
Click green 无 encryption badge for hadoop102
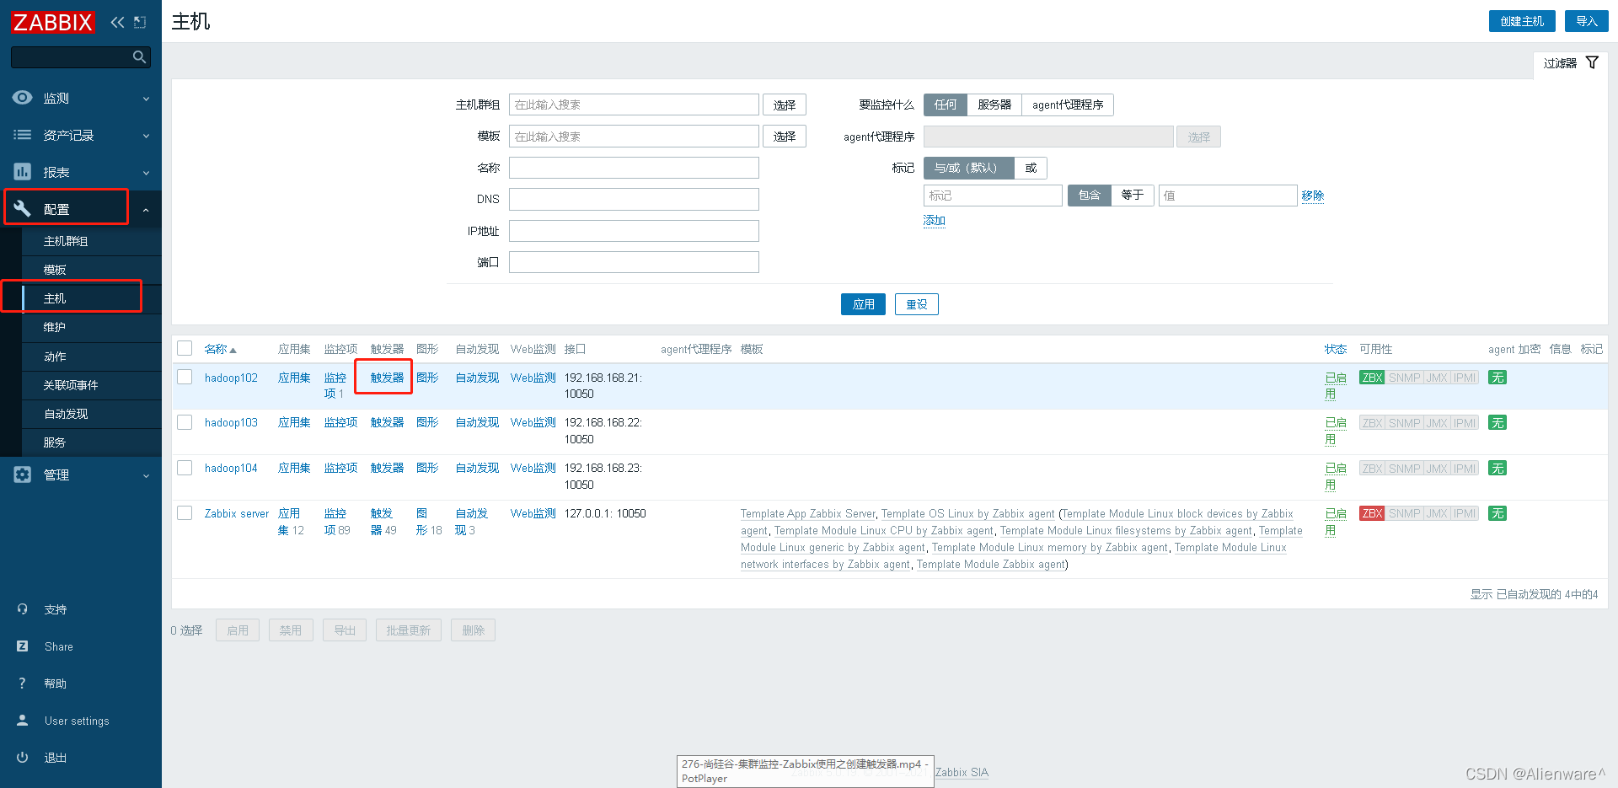1497,378
